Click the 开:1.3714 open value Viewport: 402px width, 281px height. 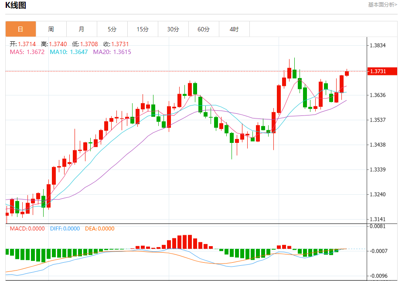click(23, 44)
